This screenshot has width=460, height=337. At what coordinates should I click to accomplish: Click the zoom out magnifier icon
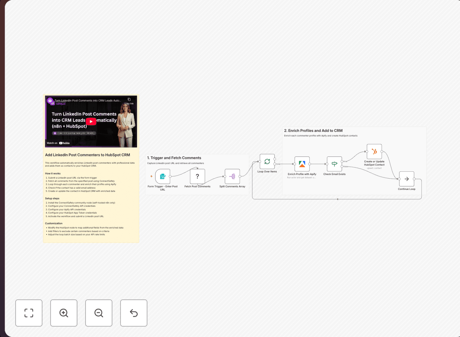coord(99,313)
